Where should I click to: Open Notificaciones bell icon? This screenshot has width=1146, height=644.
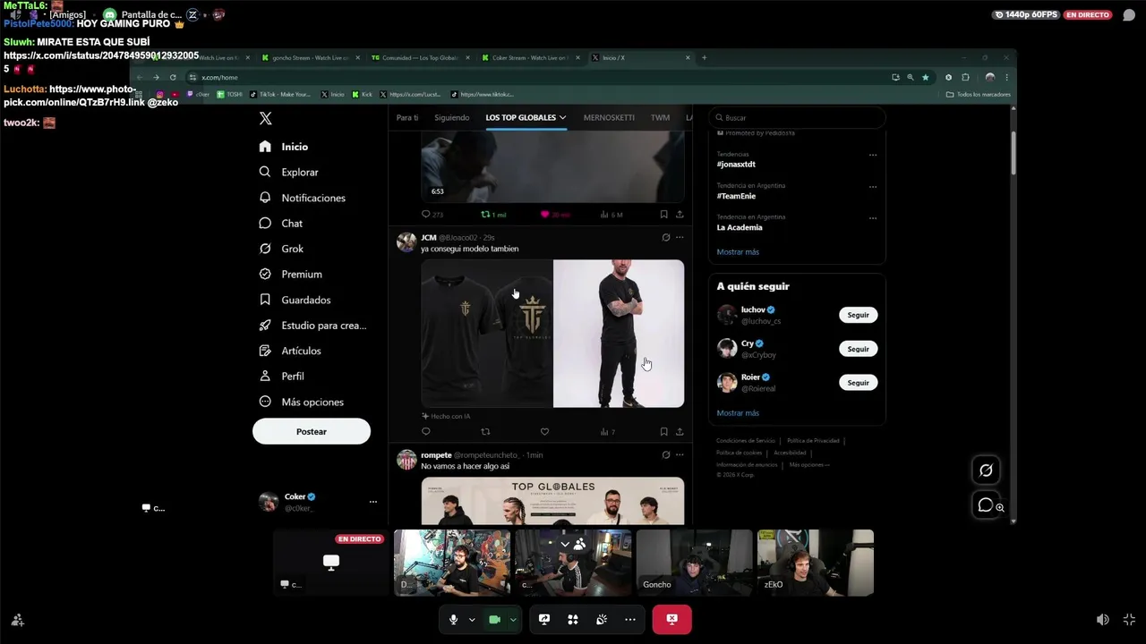[265, 198]
